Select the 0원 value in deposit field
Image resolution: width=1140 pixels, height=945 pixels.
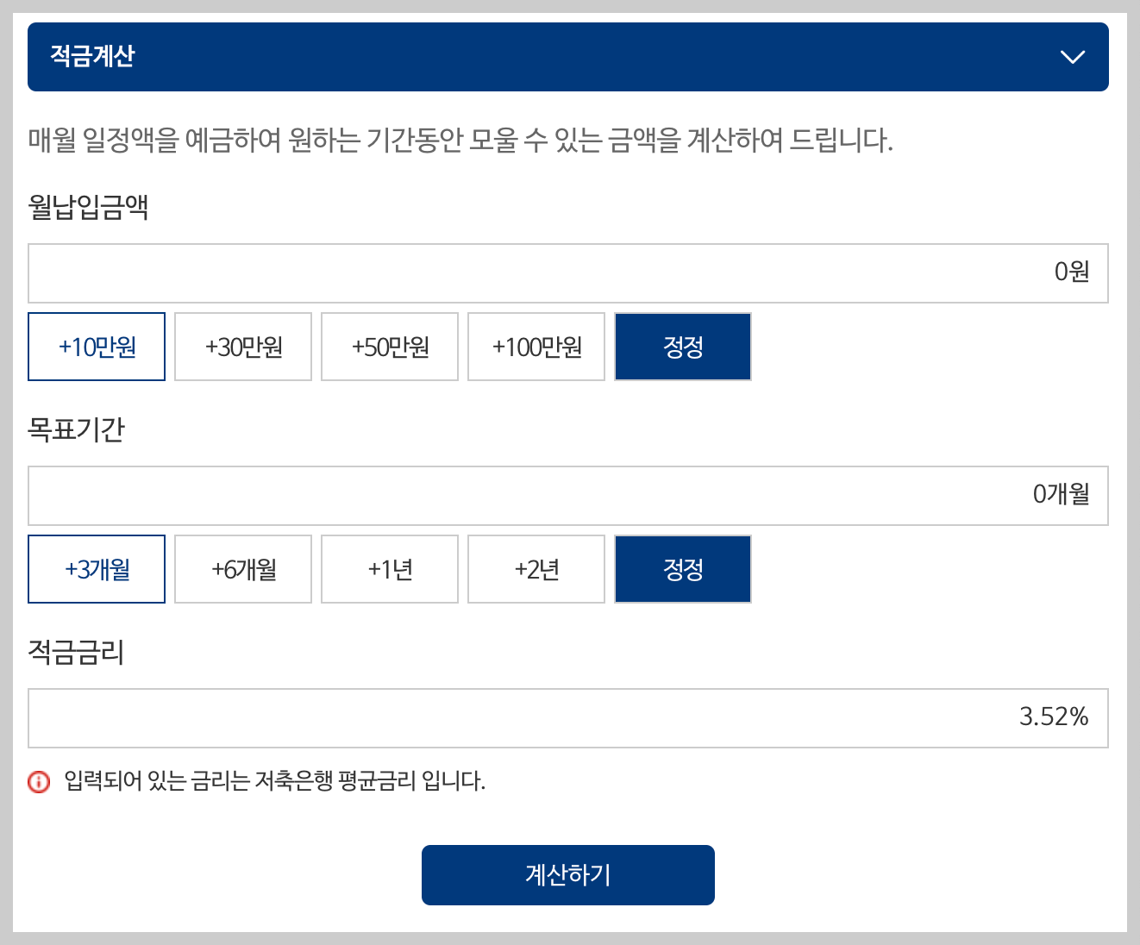click(1069, 273)
